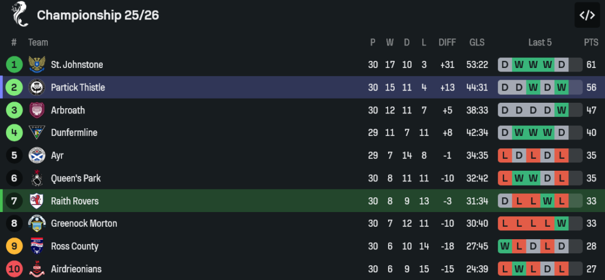Click Greenock Morton's latest win badge
Viewport: 605px width, 280px height.
(561, 224)
